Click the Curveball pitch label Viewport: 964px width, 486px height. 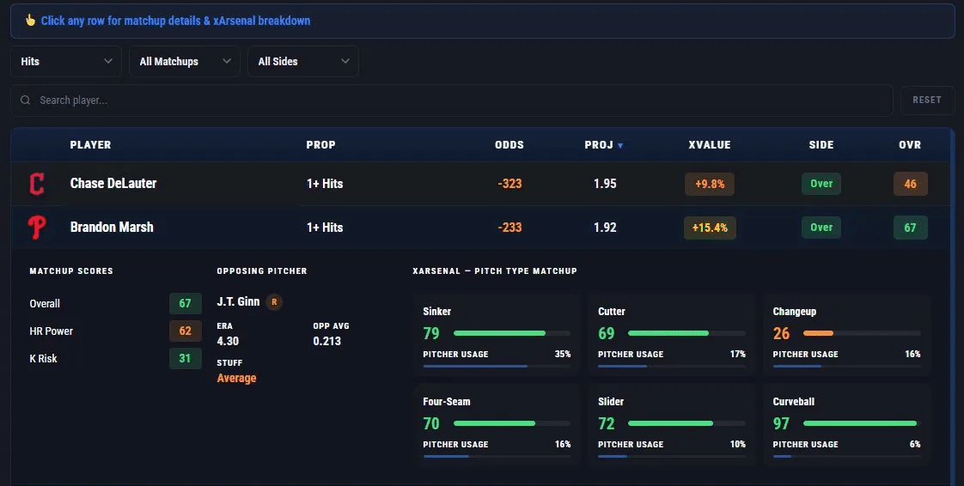click(794, 402)
